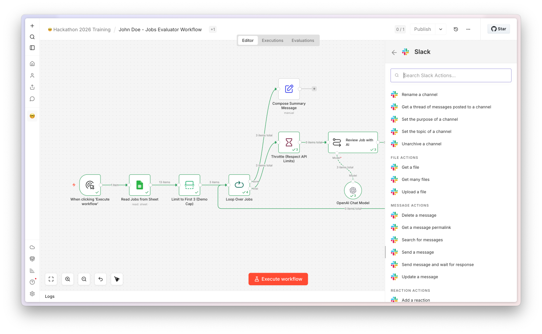Open the Read Jobs from Sheet node
Screen dimensions: 542x334
click(x=140, y=185)
